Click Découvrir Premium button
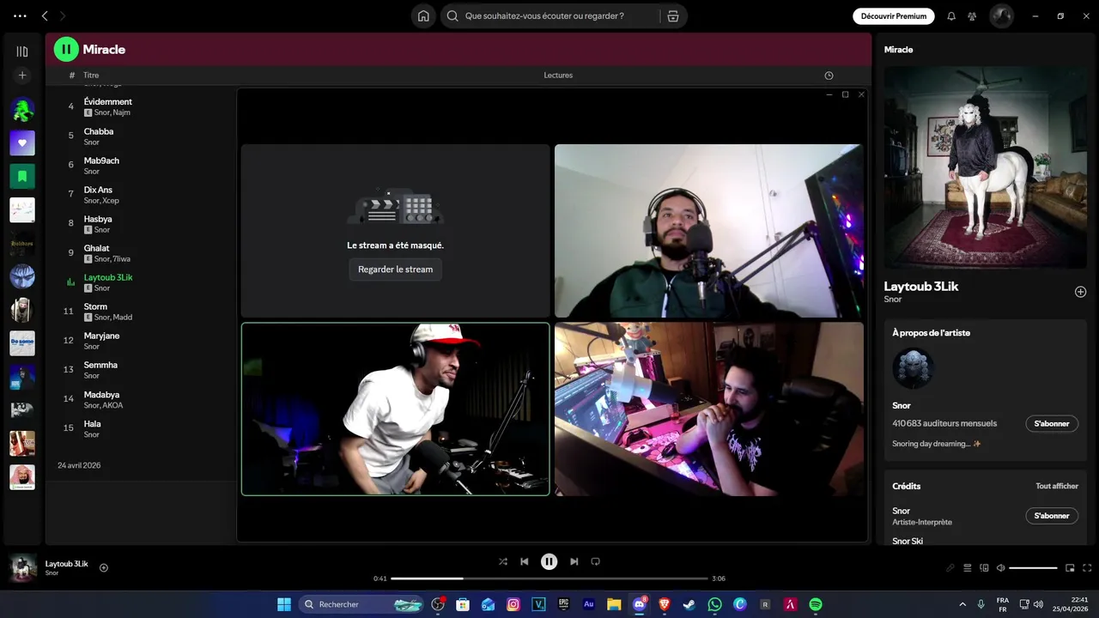Image resolution: width=1099 pixels, height=618 pixels. coord(894,15)
